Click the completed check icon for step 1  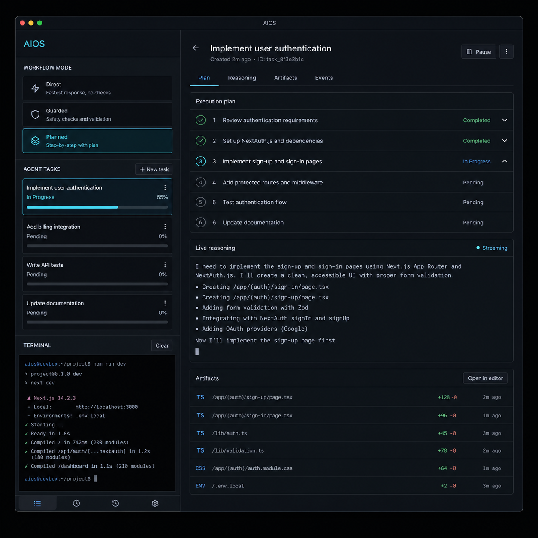[x=200, y=120]
